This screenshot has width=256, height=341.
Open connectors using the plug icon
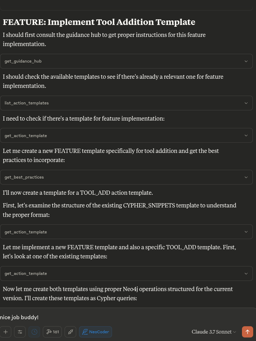coord(70,332)
